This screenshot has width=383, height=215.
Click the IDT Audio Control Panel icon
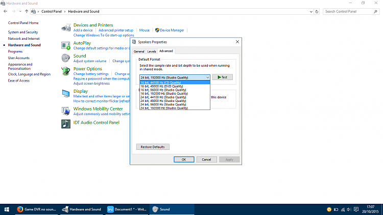pyautogui.click(x=66, y=124)
